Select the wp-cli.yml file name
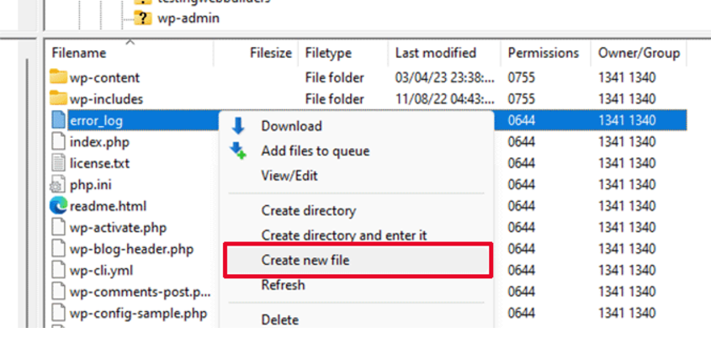 tap(101, 271)
